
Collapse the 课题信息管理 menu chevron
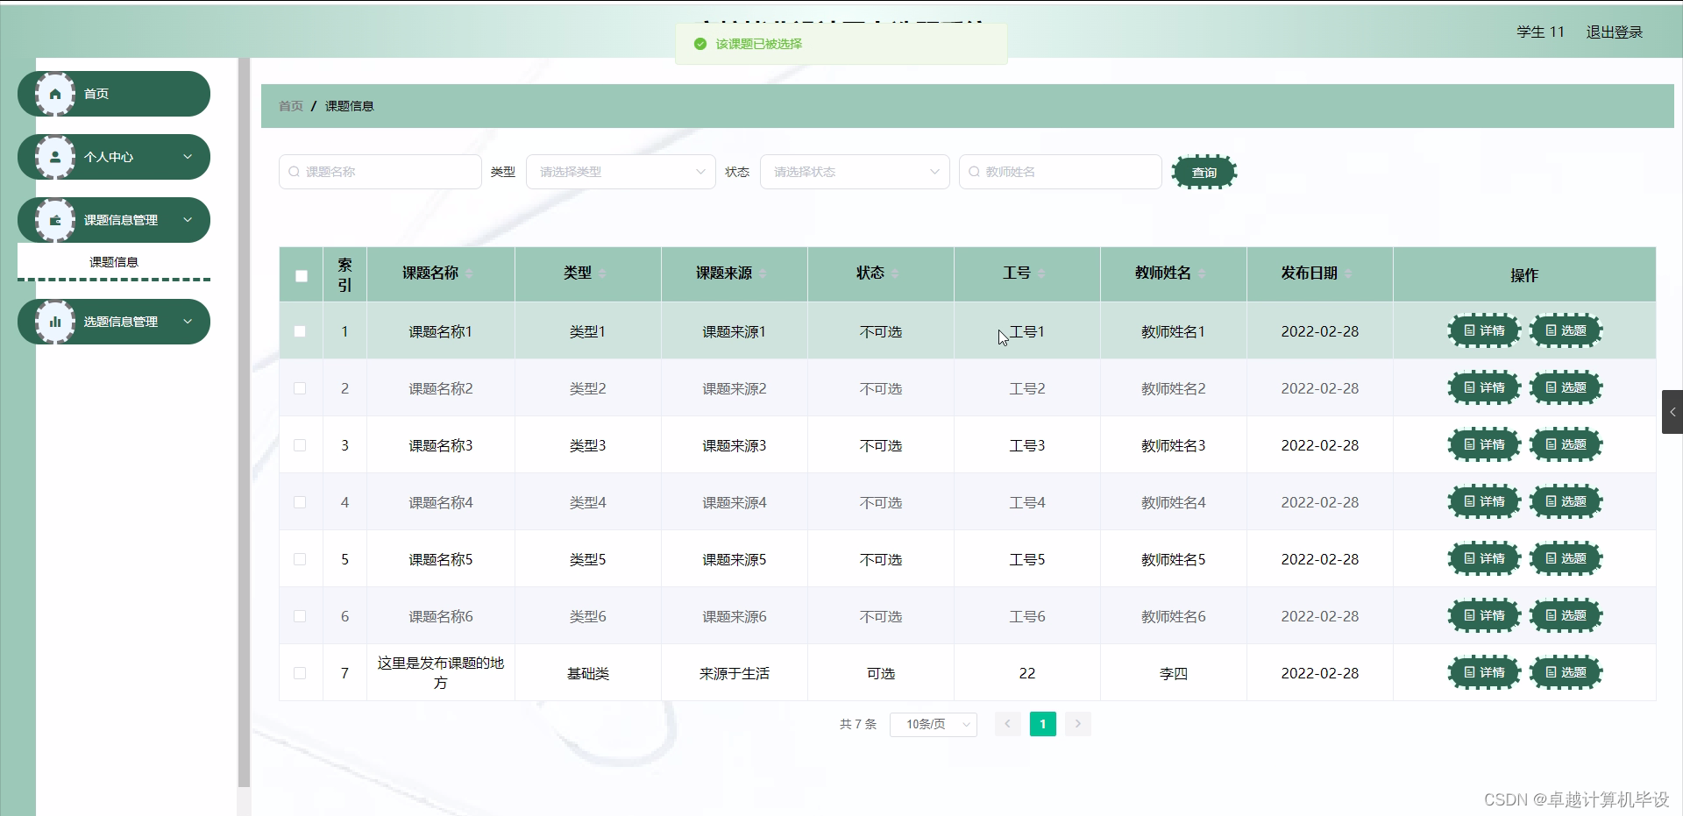click(x=188, y=220)
